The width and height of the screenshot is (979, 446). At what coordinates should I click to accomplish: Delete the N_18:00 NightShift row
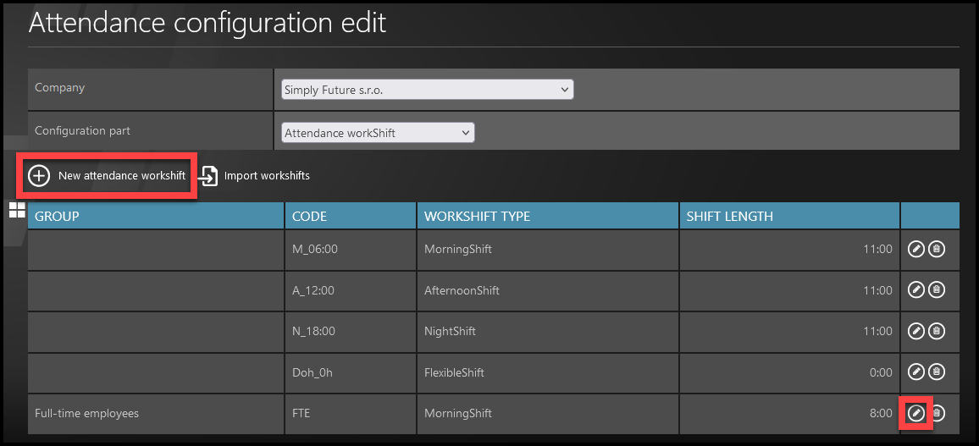(936, 331)
